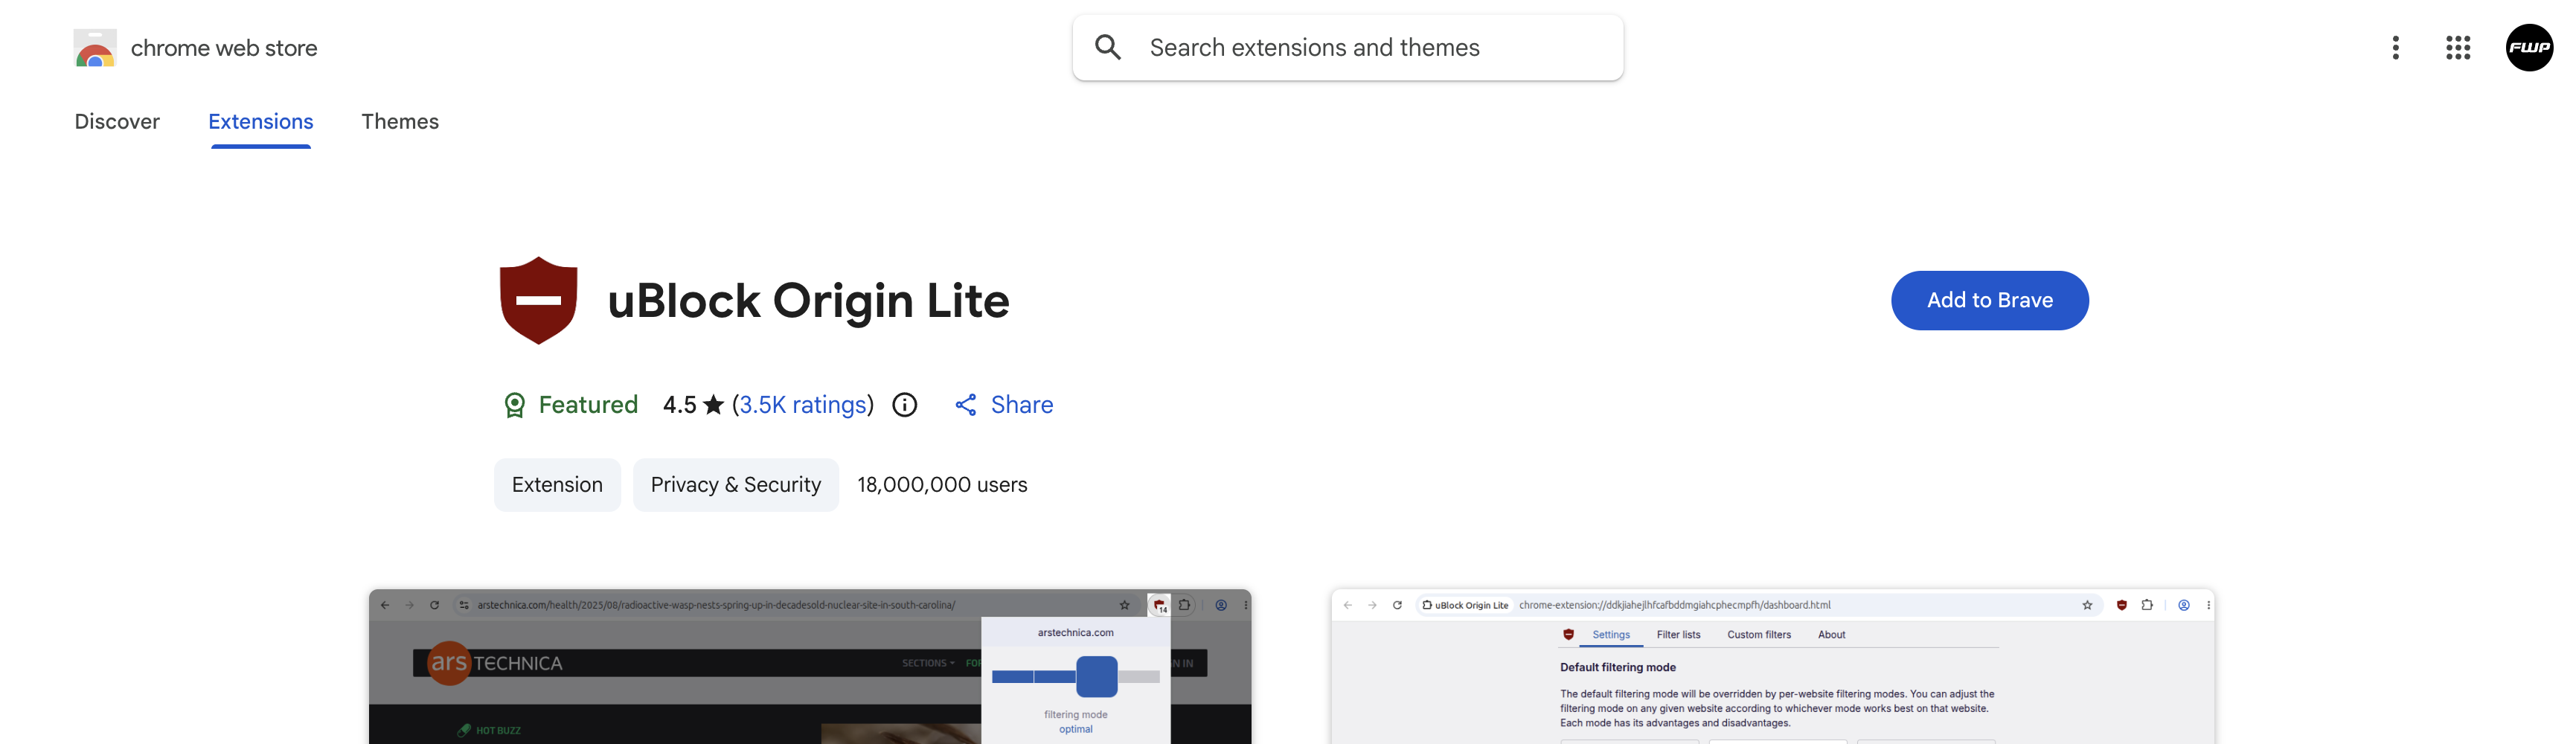This screenshot has width=2576, height=744.
Task: Click the uBlock Origin Lite heading
Action: 808,300
